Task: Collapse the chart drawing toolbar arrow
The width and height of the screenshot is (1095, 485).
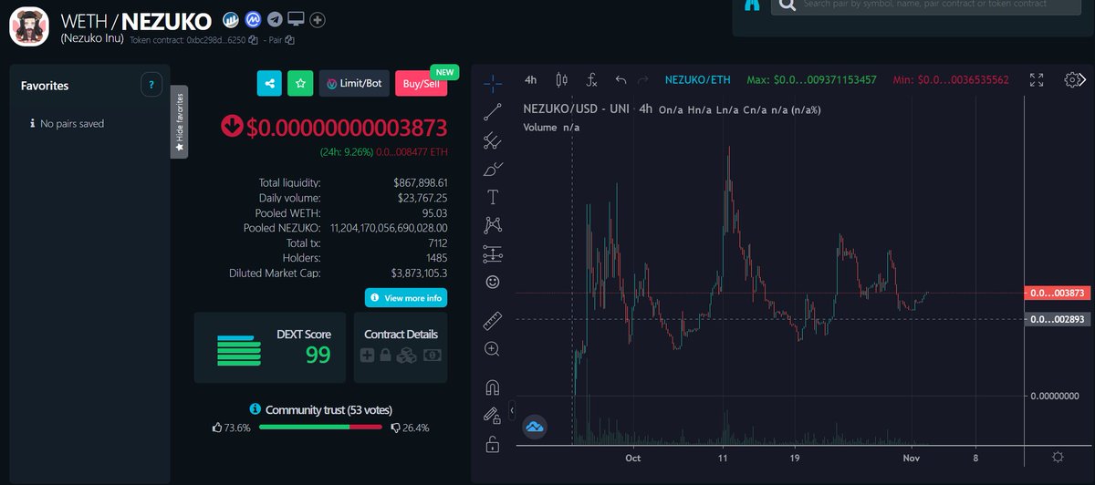Action: (512, 409)
